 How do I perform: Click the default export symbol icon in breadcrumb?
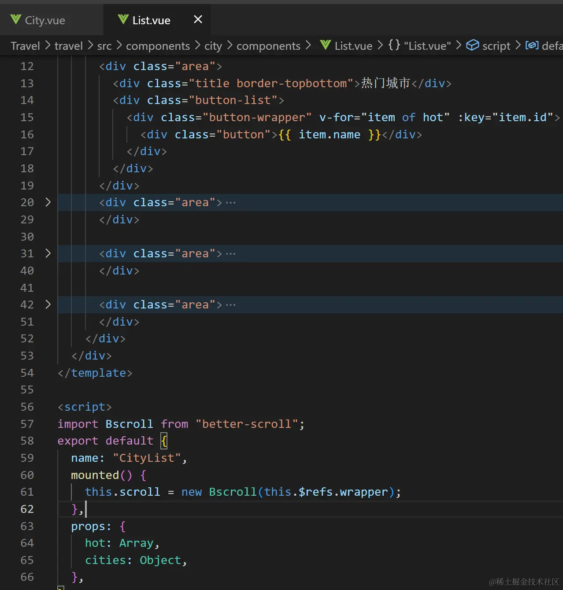click(532, 45)
